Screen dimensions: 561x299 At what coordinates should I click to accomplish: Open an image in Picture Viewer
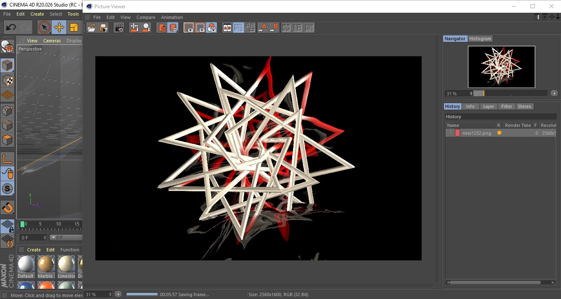click(92, 28)
